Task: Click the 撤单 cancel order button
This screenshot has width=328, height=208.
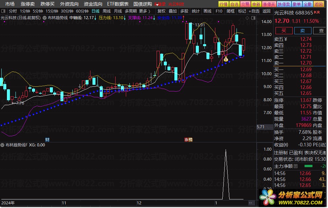Action: (x=297, y=4)
